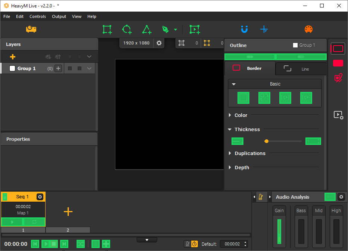Adjust the Thickness slider handle
The width and height of the screenshot is (348, 251).
(x=266, y=141)
